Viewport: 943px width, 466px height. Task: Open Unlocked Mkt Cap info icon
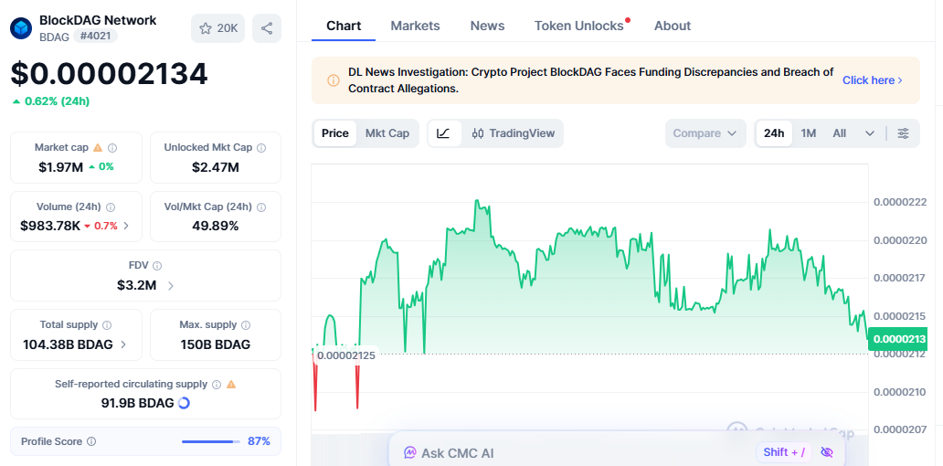261,147
